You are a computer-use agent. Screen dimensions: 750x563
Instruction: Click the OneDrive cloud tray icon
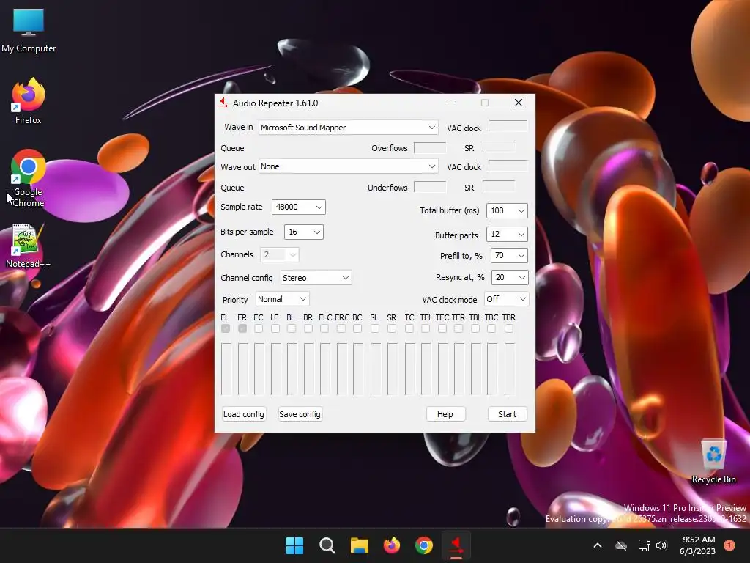[621, 545]
